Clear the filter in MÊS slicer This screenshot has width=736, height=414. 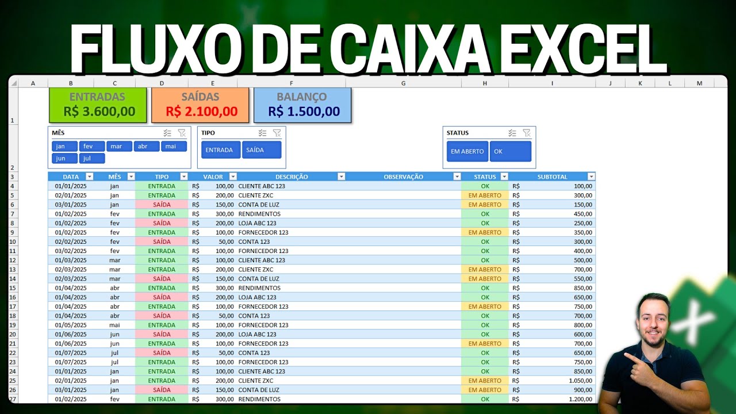[182, 133]
